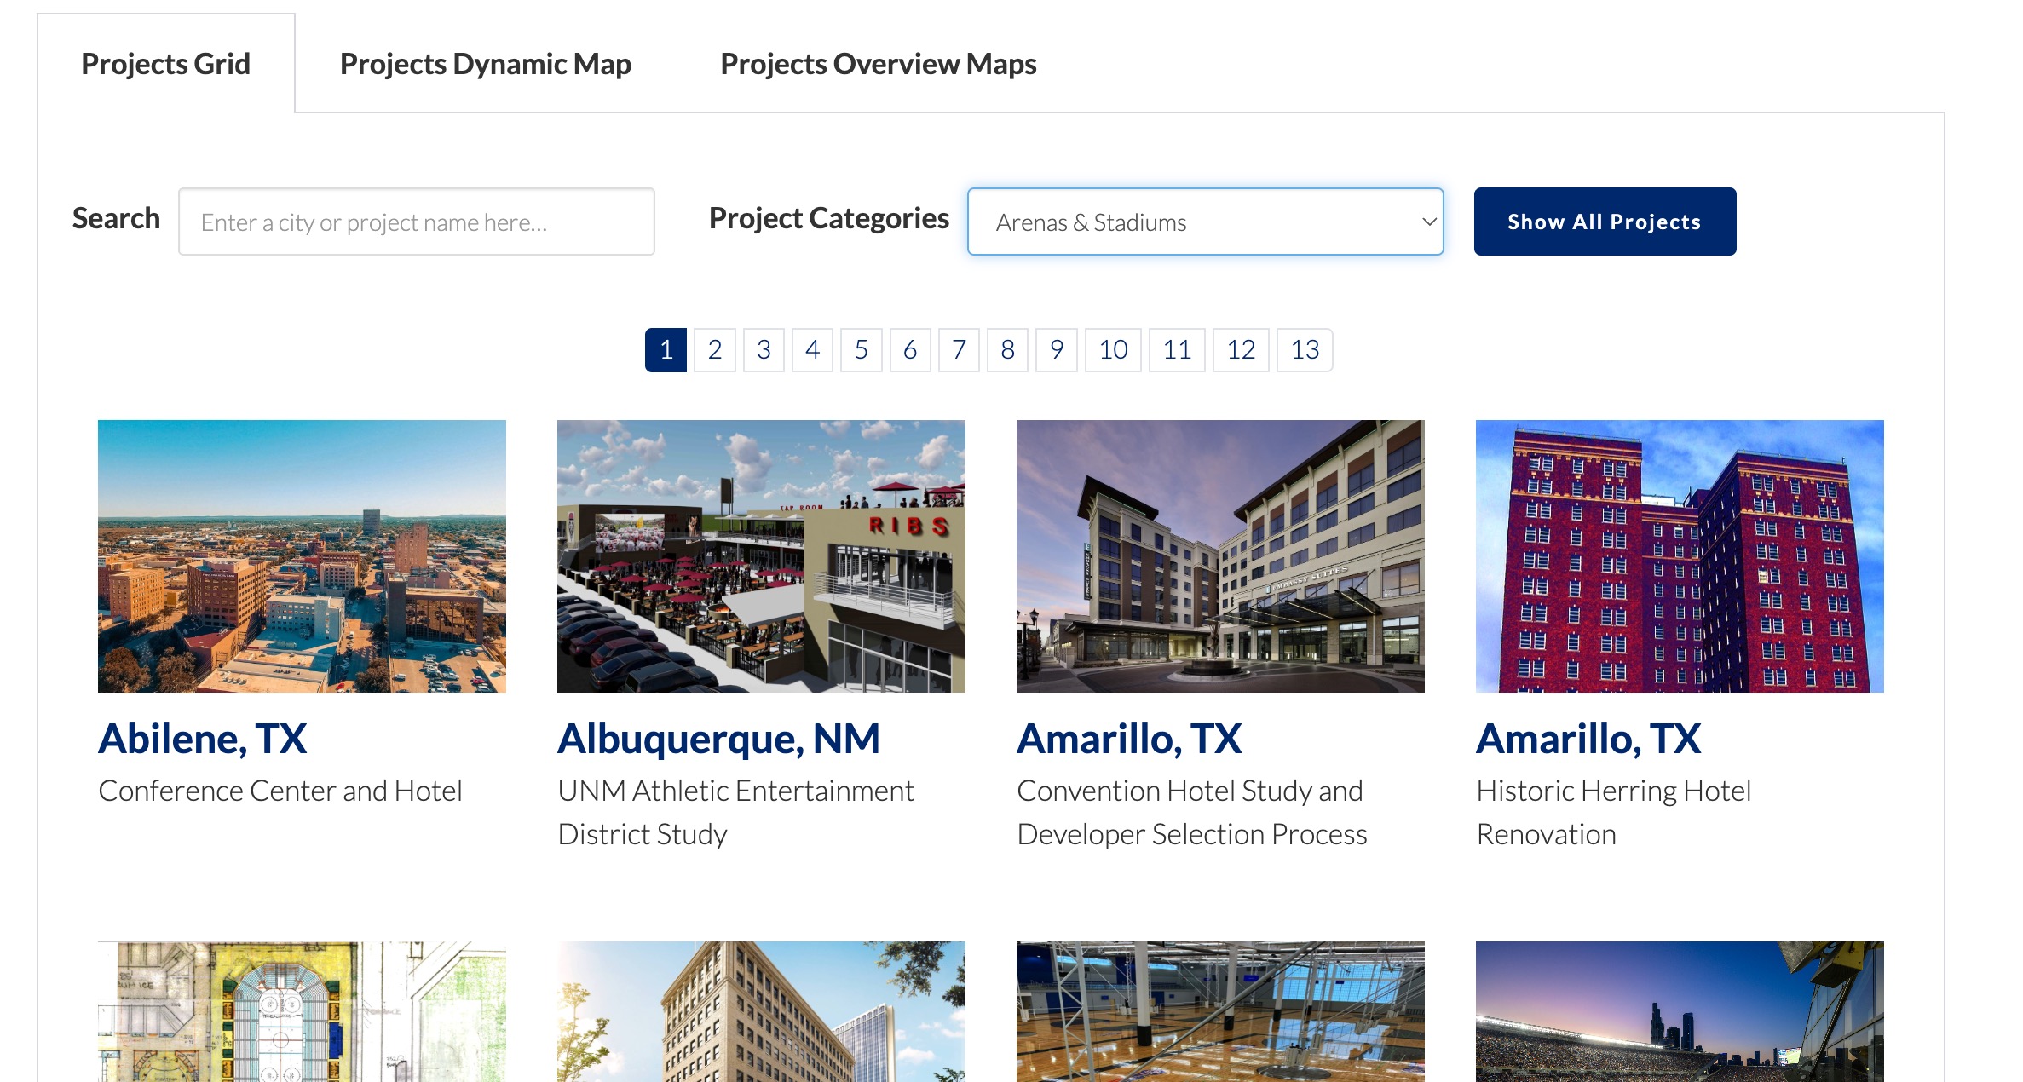Viewport: 2023px width, 1082px height.
Task: Go to pagination page 13
Action: point(1305,350)
